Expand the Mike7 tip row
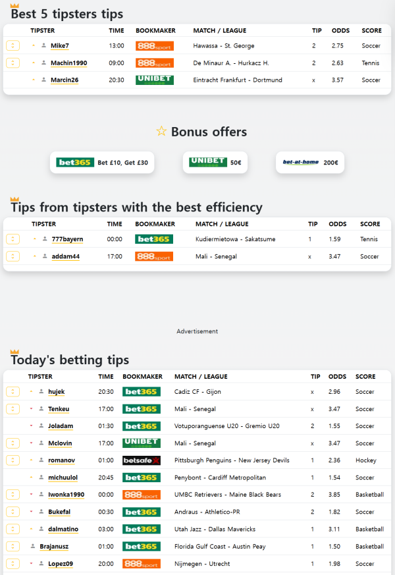Viewport: 395px width, 575px height. 13,46
